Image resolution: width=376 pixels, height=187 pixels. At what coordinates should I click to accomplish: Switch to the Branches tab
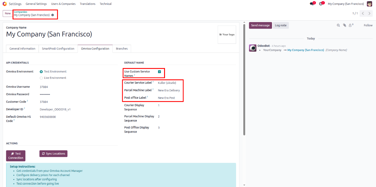coord(122,49)
